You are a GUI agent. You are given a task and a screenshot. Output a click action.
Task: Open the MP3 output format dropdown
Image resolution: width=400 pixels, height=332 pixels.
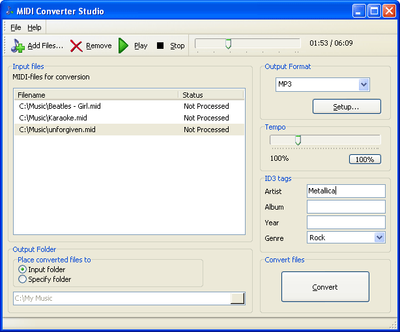[364, 85]
